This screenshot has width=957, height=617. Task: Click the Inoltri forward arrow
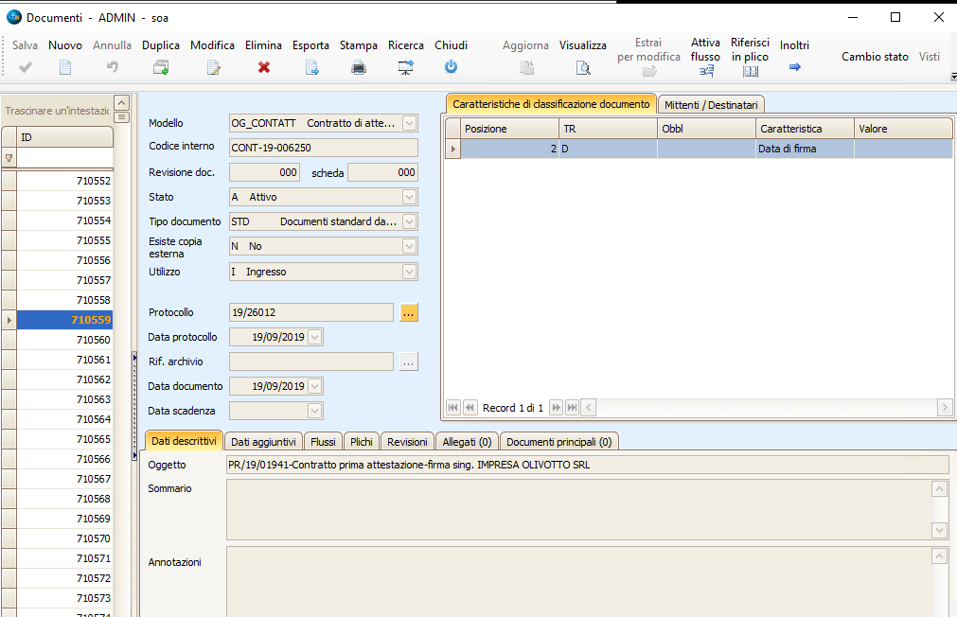(x=795, y=66)
